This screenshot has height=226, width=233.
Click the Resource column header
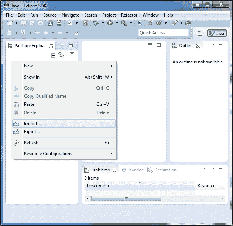point(210,186)
